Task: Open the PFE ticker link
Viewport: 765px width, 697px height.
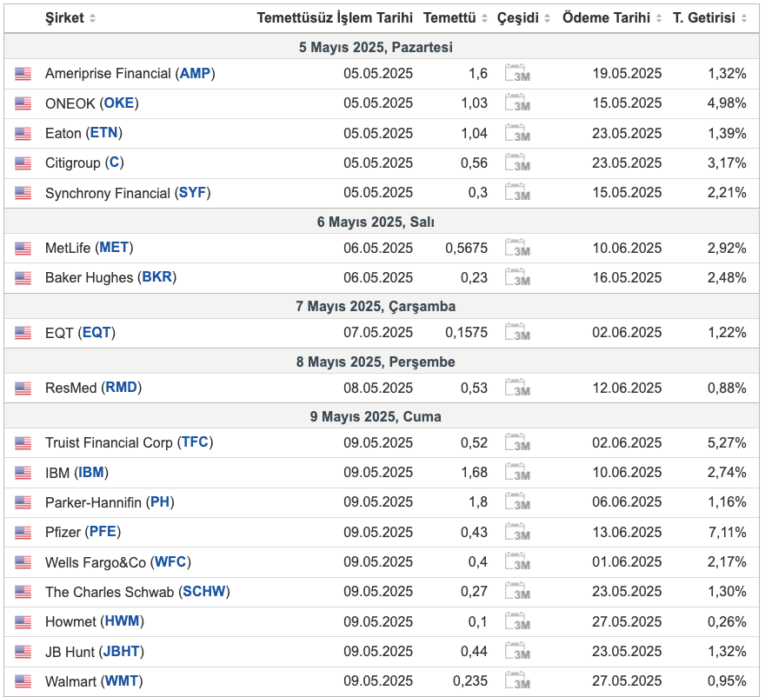Action: pos(103,532)
